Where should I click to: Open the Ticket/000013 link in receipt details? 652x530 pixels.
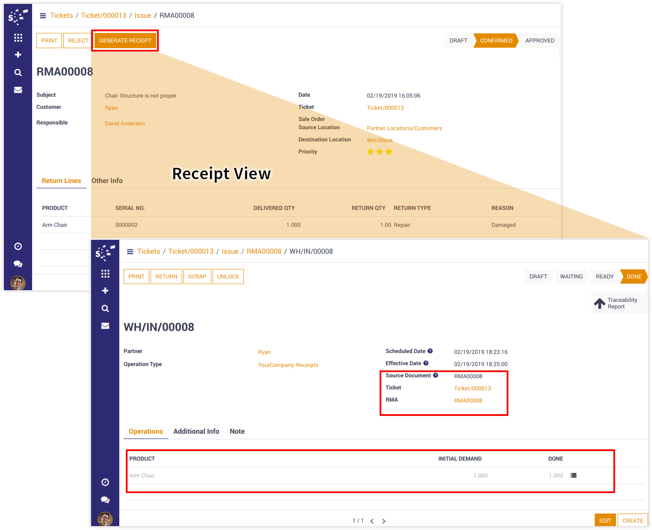472,388
